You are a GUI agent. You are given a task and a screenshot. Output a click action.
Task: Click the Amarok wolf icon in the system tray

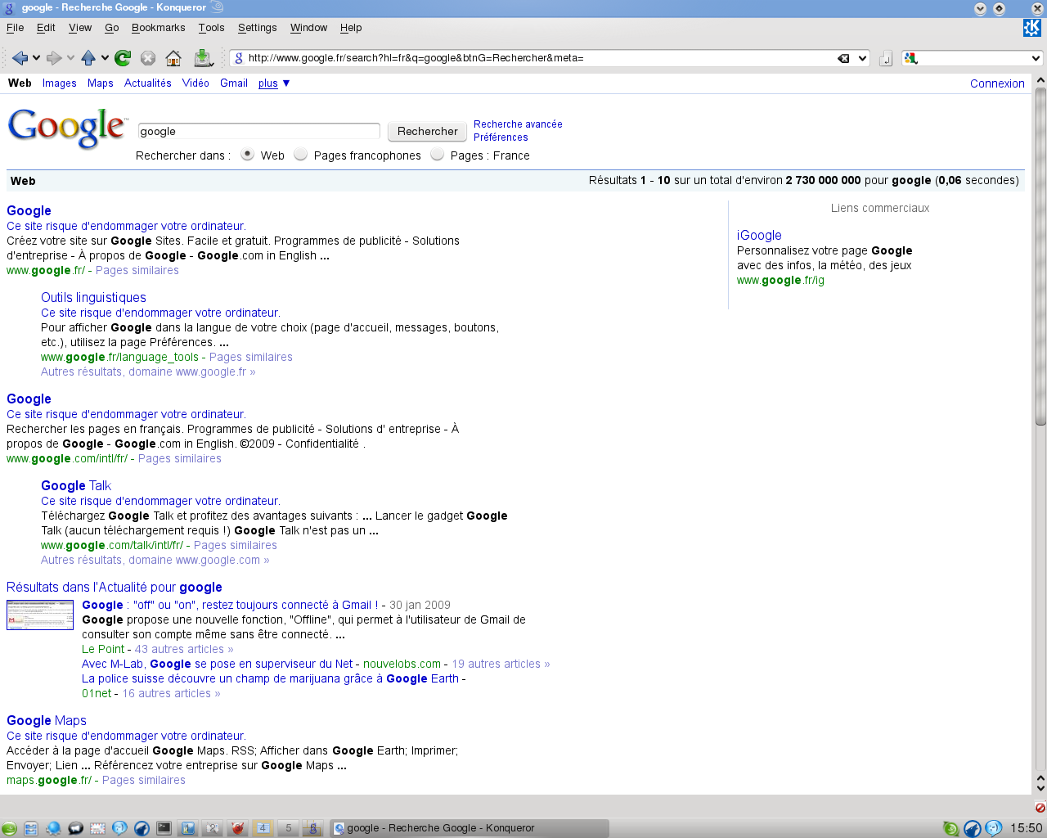tap(972, 828)
